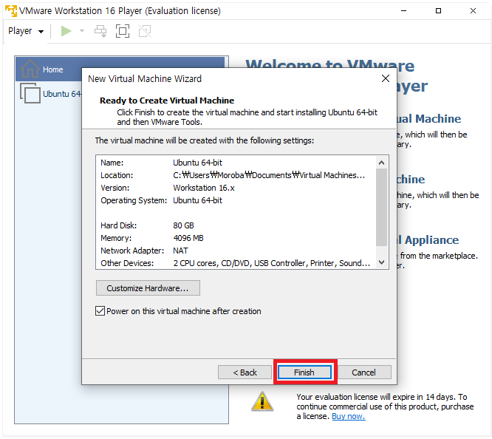Click settings list scroll down arrow
This screenshot has width=492, height=439.
tap(381, 262)
